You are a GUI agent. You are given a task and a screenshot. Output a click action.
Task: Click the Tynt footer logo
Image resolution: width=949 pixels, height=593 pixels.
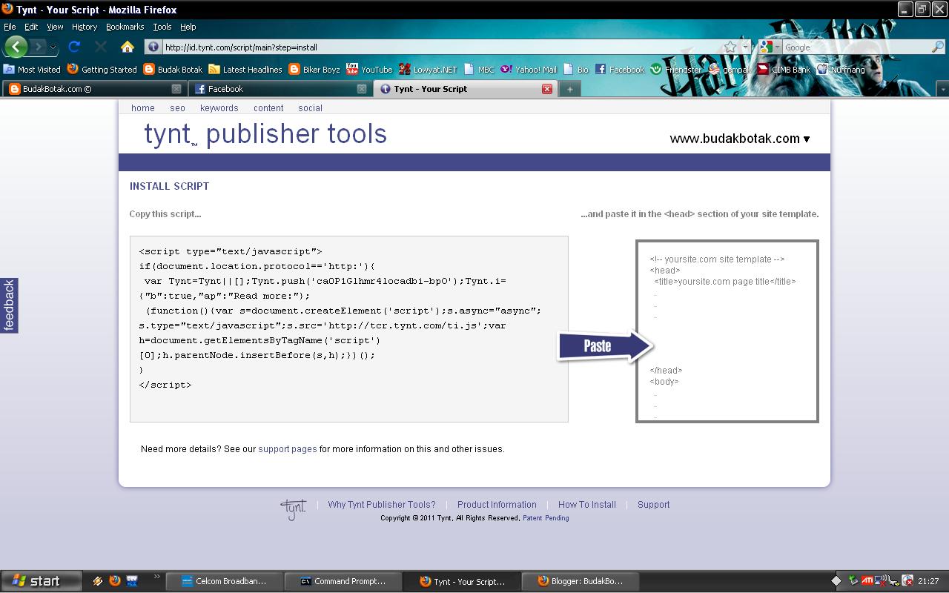point(294,509)
